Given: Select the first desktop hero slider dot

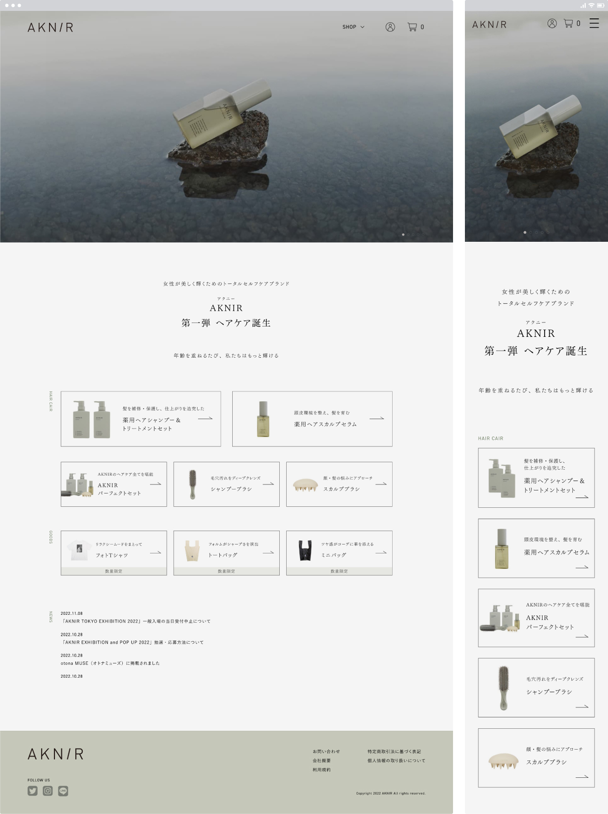Looking at the screenshot, I should click(403, 234).
